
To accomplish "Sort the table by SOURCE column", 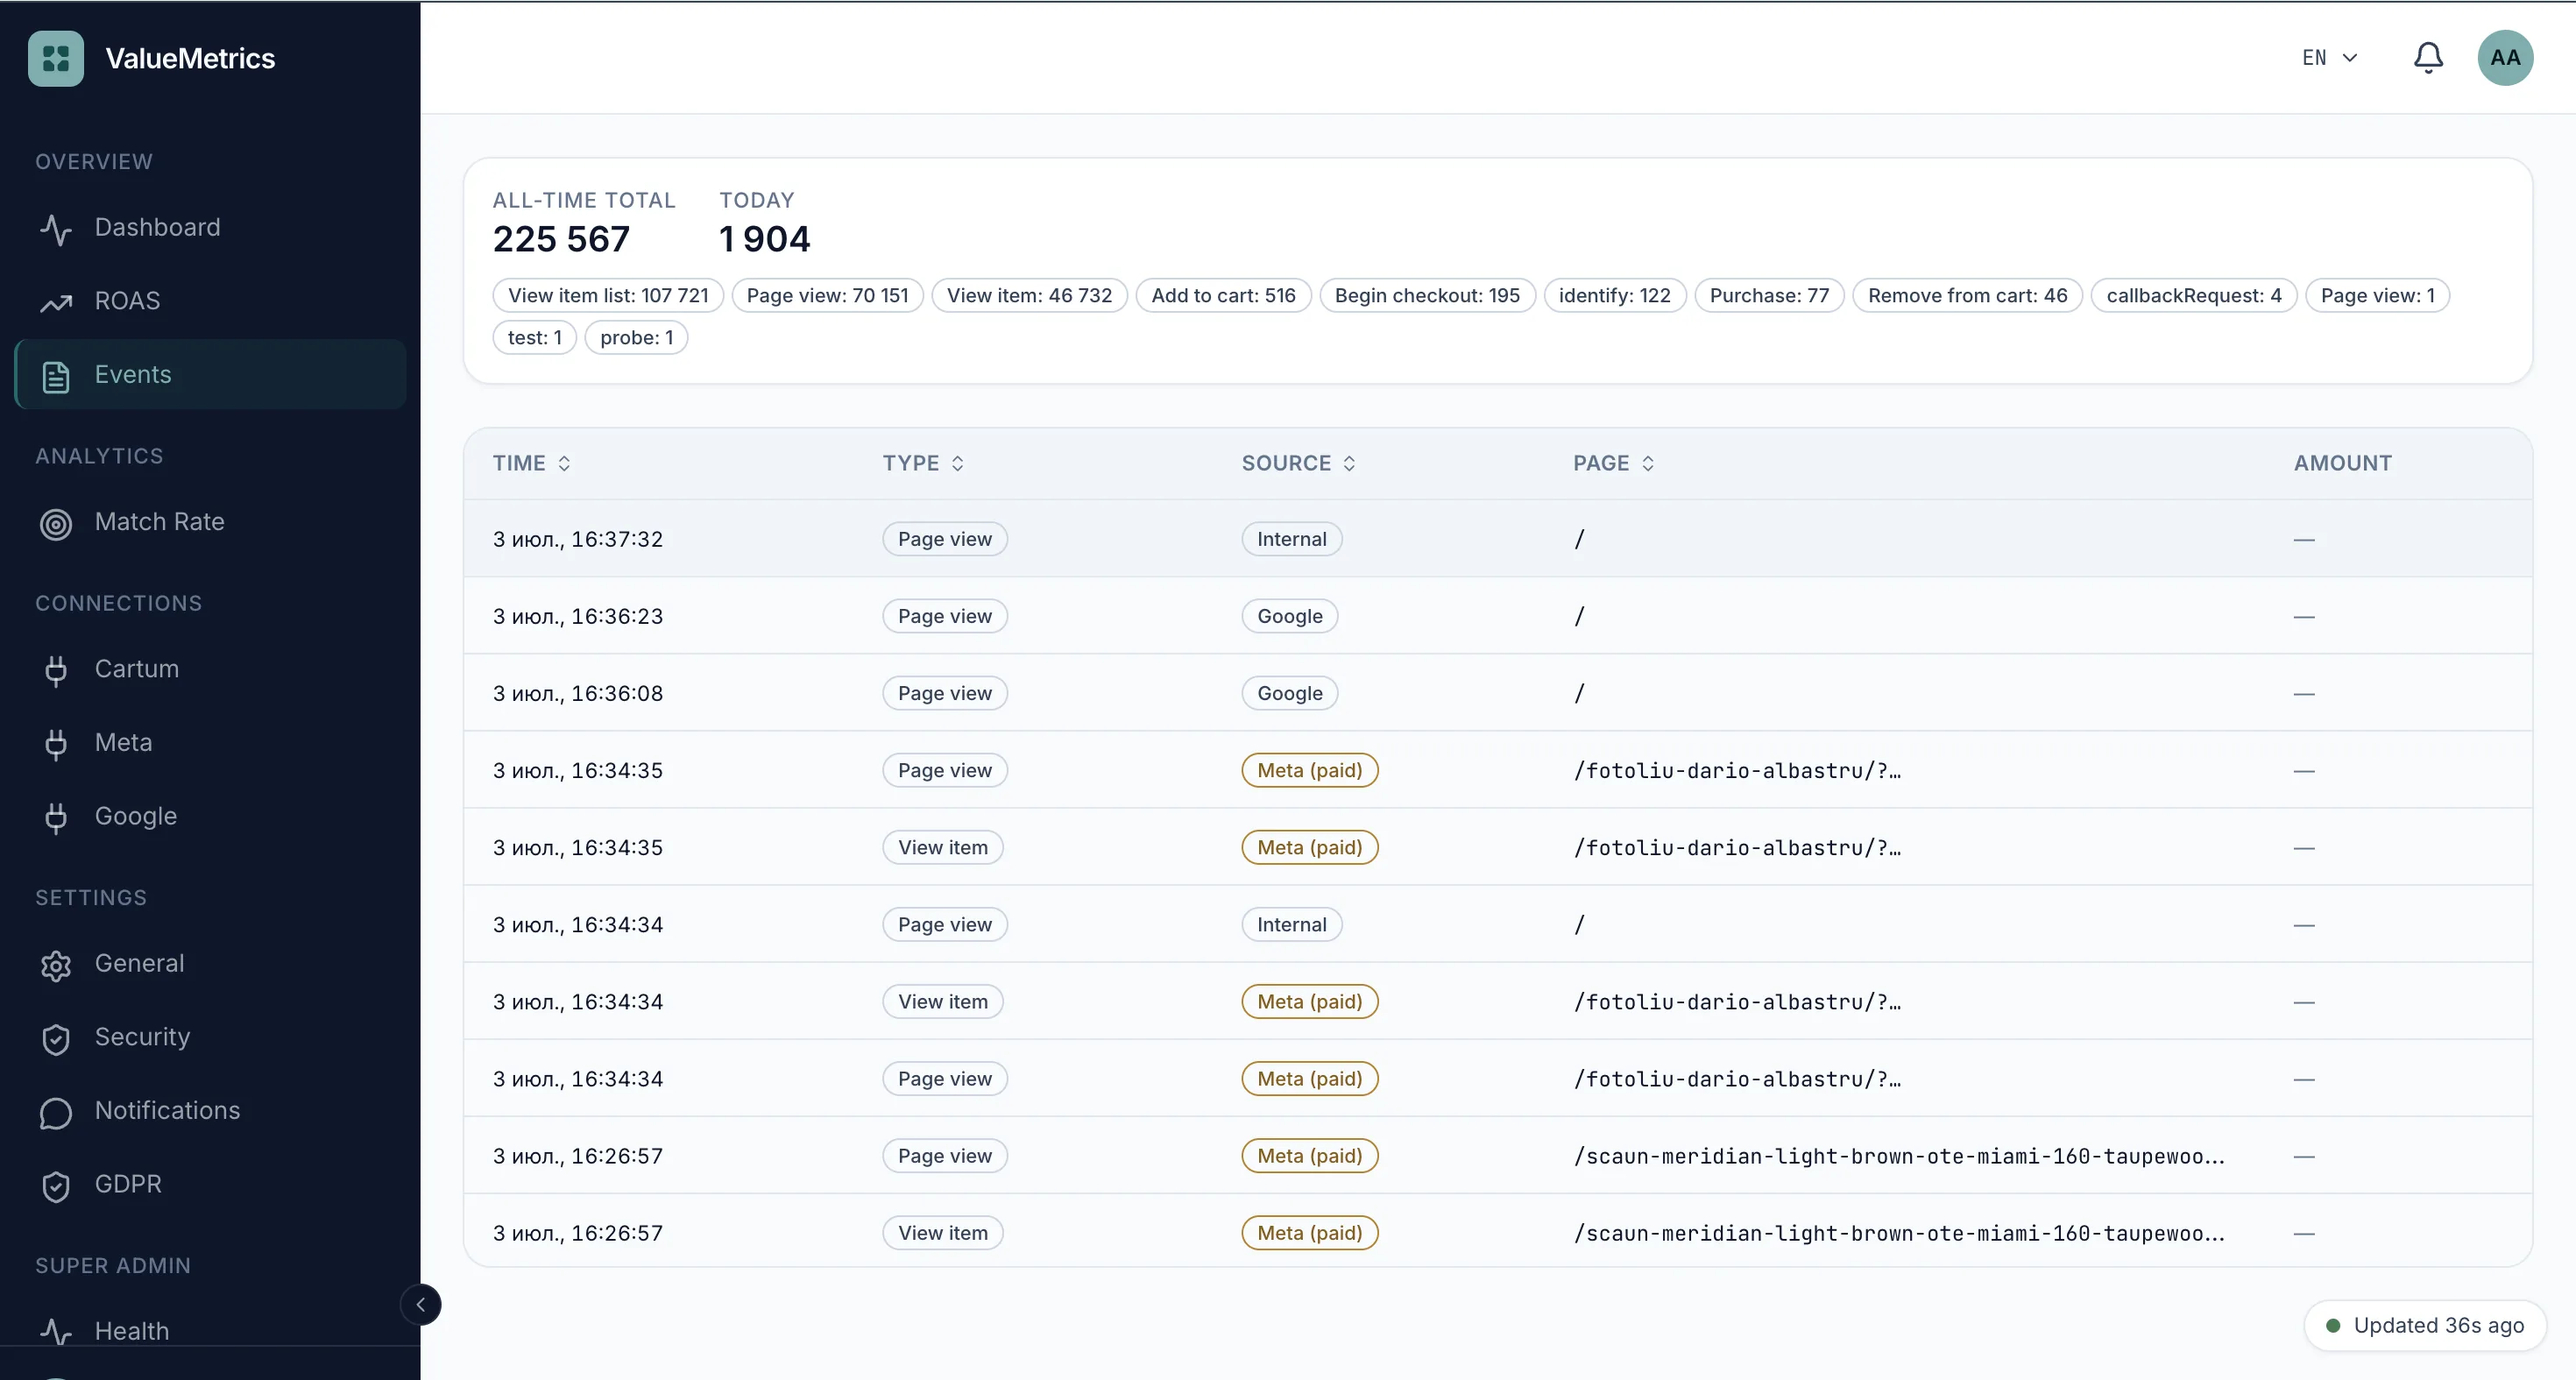I will pyautogui.click(x=1299, y=464).
